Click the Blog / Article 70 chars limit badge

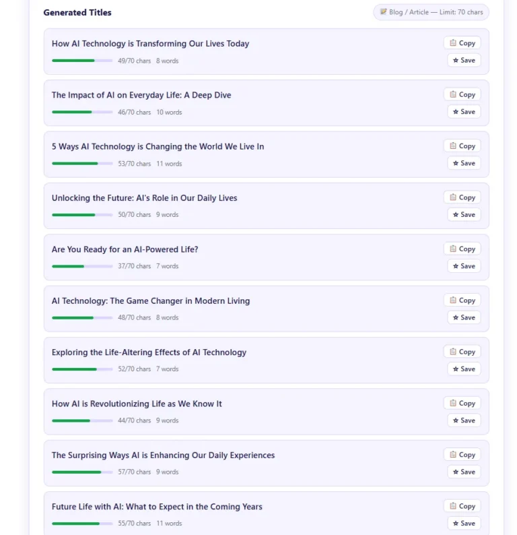[431, 12]
